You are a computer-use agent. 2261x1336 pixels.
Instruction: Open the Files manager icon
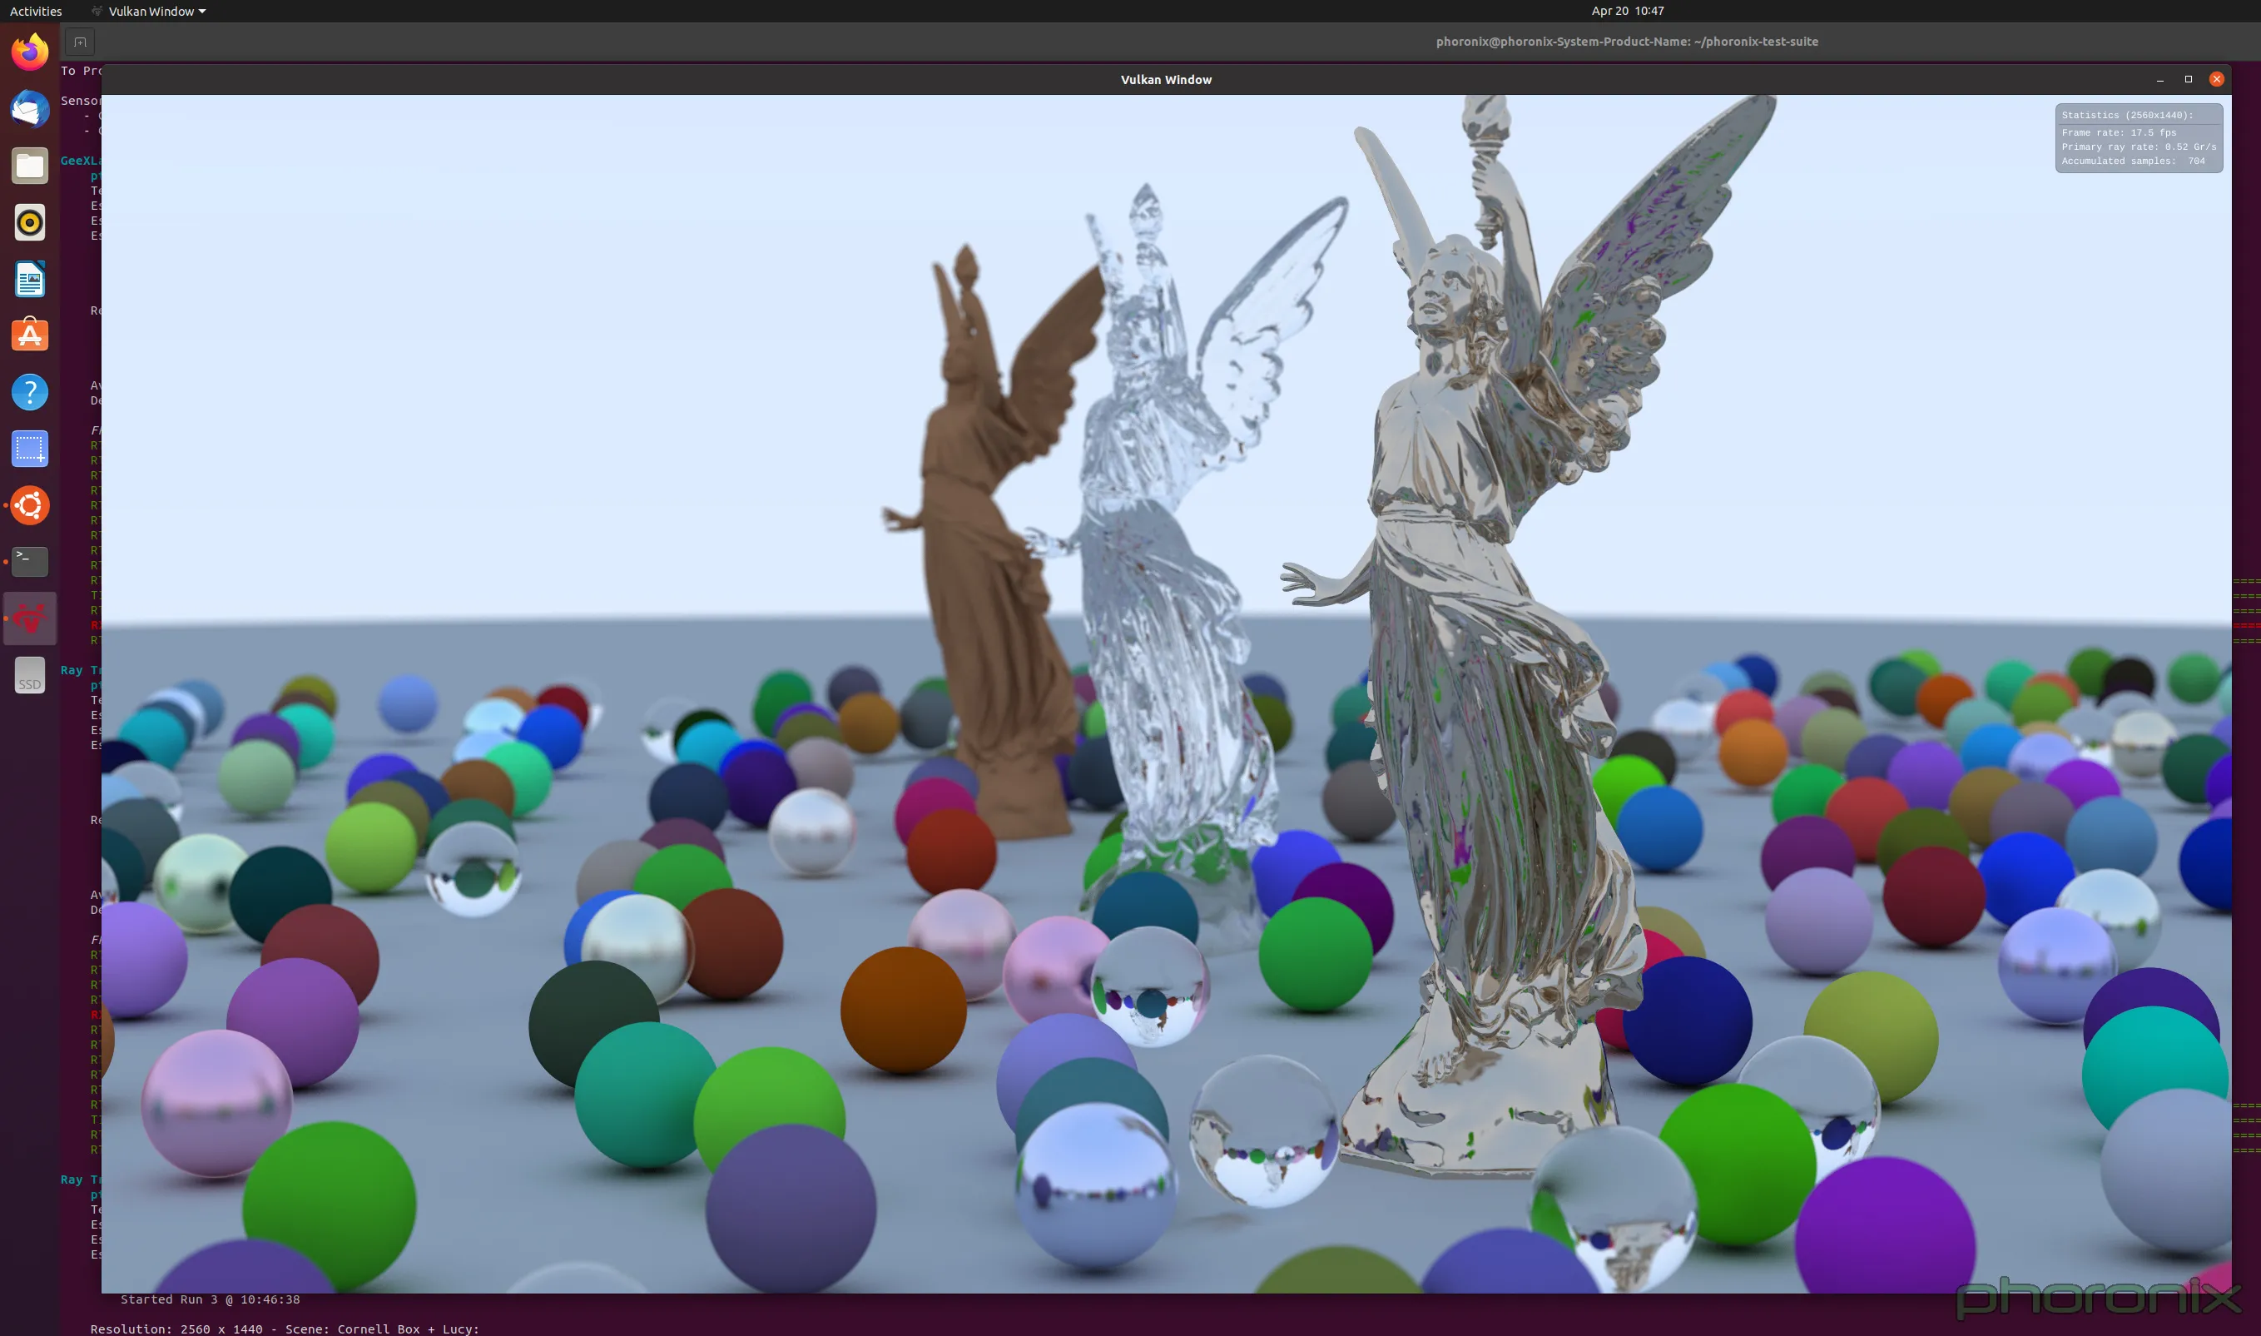[x=30, y=166]
